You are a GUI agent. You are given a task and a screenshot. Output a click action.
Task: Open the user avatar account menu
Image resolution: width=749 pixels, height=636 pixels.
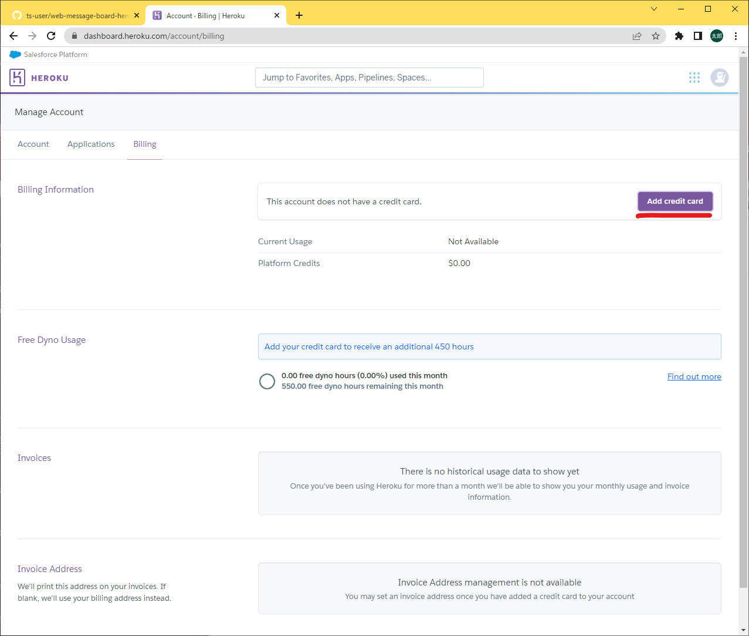click(x=720, y=78)
